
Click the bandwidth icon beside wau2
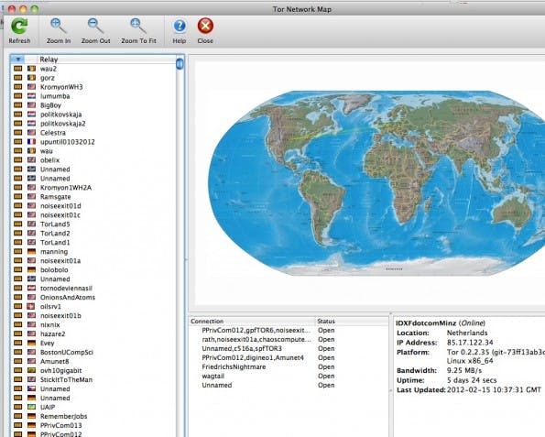point(17,69)
